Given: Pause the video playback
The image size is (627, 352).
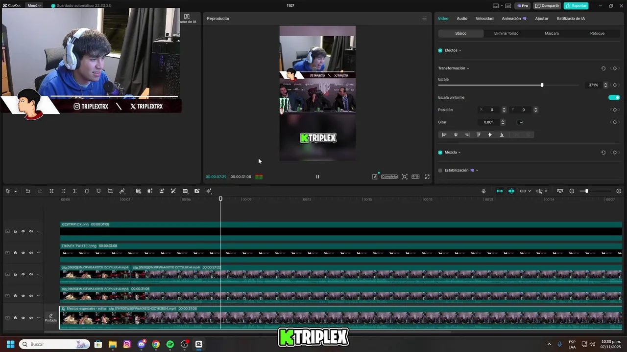Looking at the screenshot, I should 317,176.
